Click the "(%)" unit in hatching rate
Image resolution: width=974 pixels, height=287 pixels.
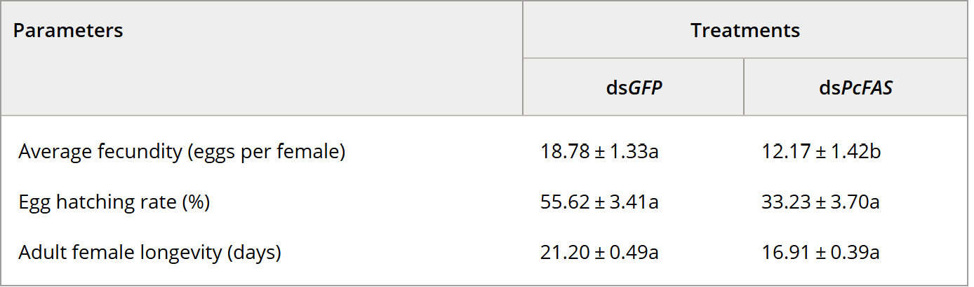pyautogui.click(x=196, y=202)
